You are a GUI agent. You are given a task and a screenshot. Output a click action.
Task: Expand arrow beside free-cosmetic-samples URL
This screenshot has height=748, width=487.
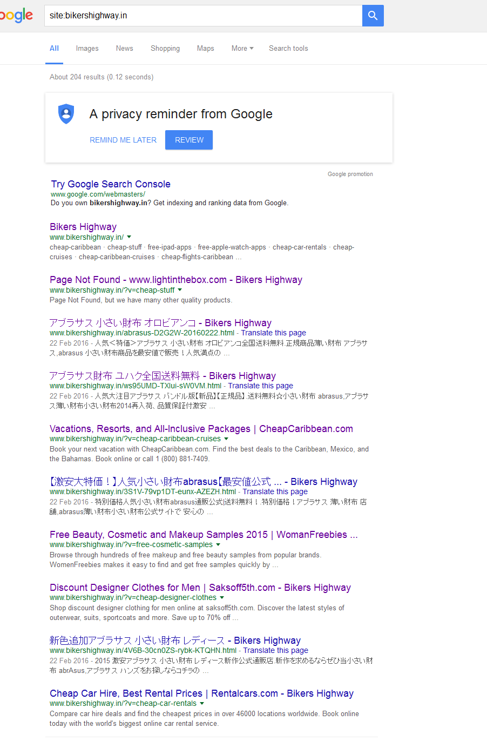218,544
